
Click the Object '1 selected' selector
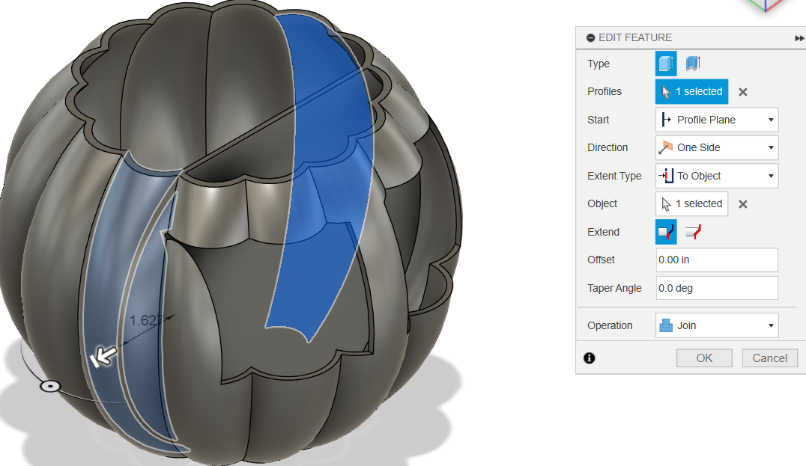pos(691,203)
